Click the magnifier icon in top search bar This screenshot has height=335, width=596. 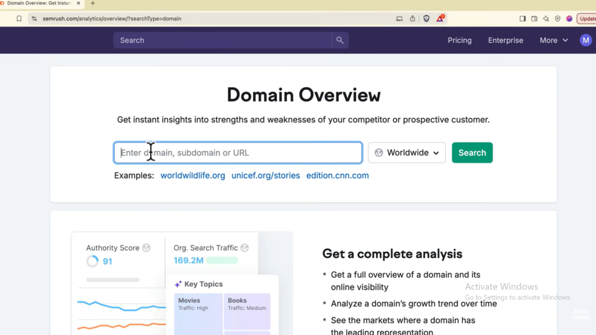340,40
